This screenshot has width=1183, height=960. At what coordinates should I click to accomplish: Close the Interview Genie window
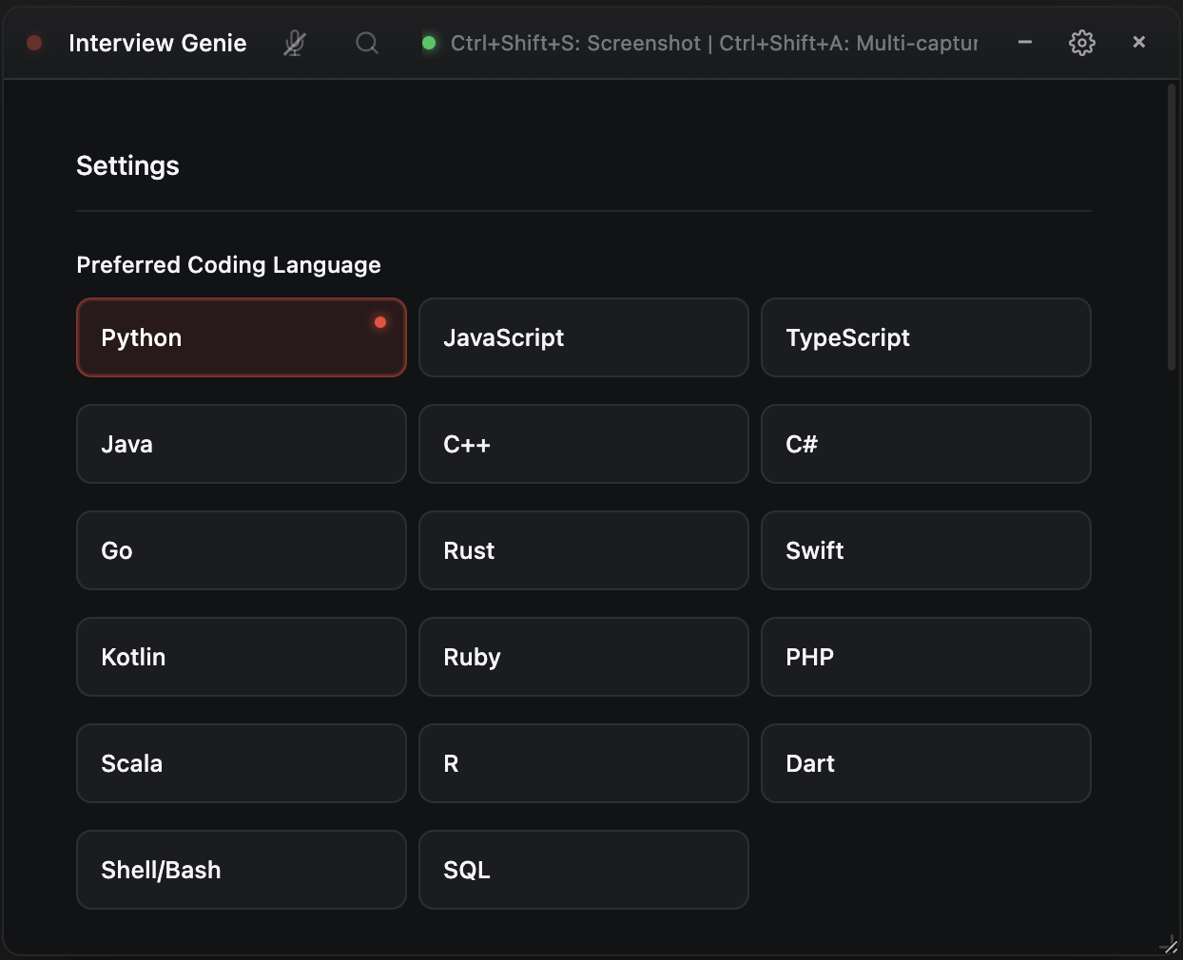pos(1139,42)
